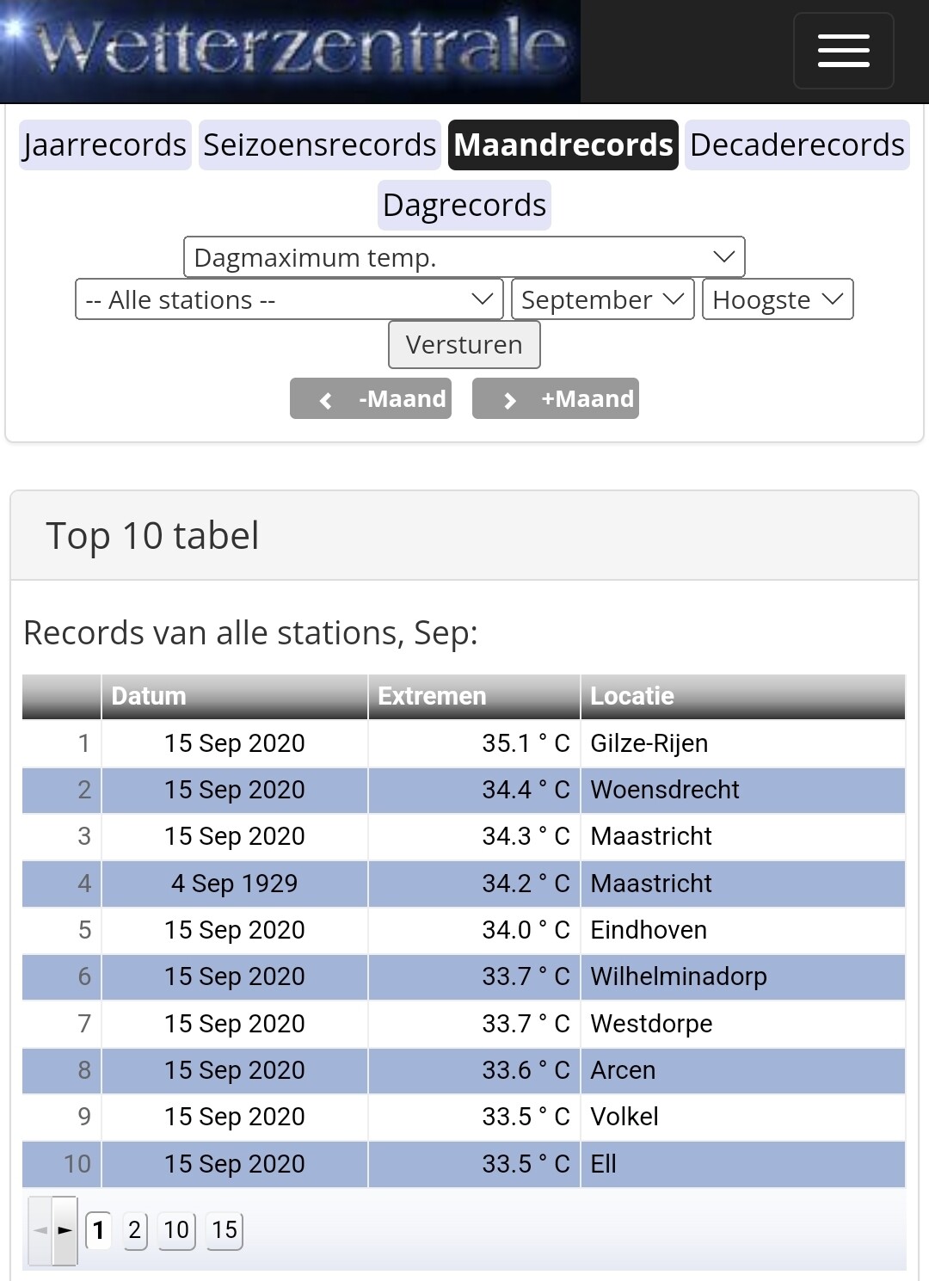Open the hamburger navigation menu
Viewport: 929px width, 1281px height.
pyautogui.click(x=843, y=51)
